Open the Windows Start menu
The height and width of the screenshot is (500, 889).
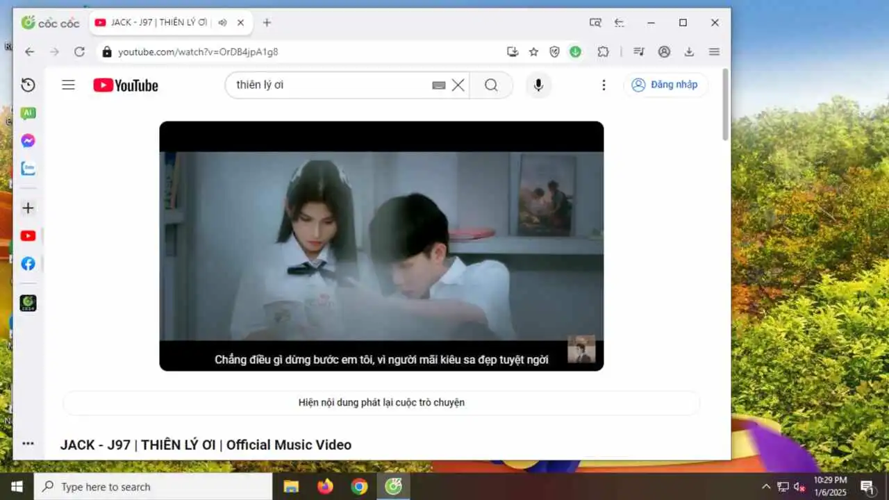point(17,487)
